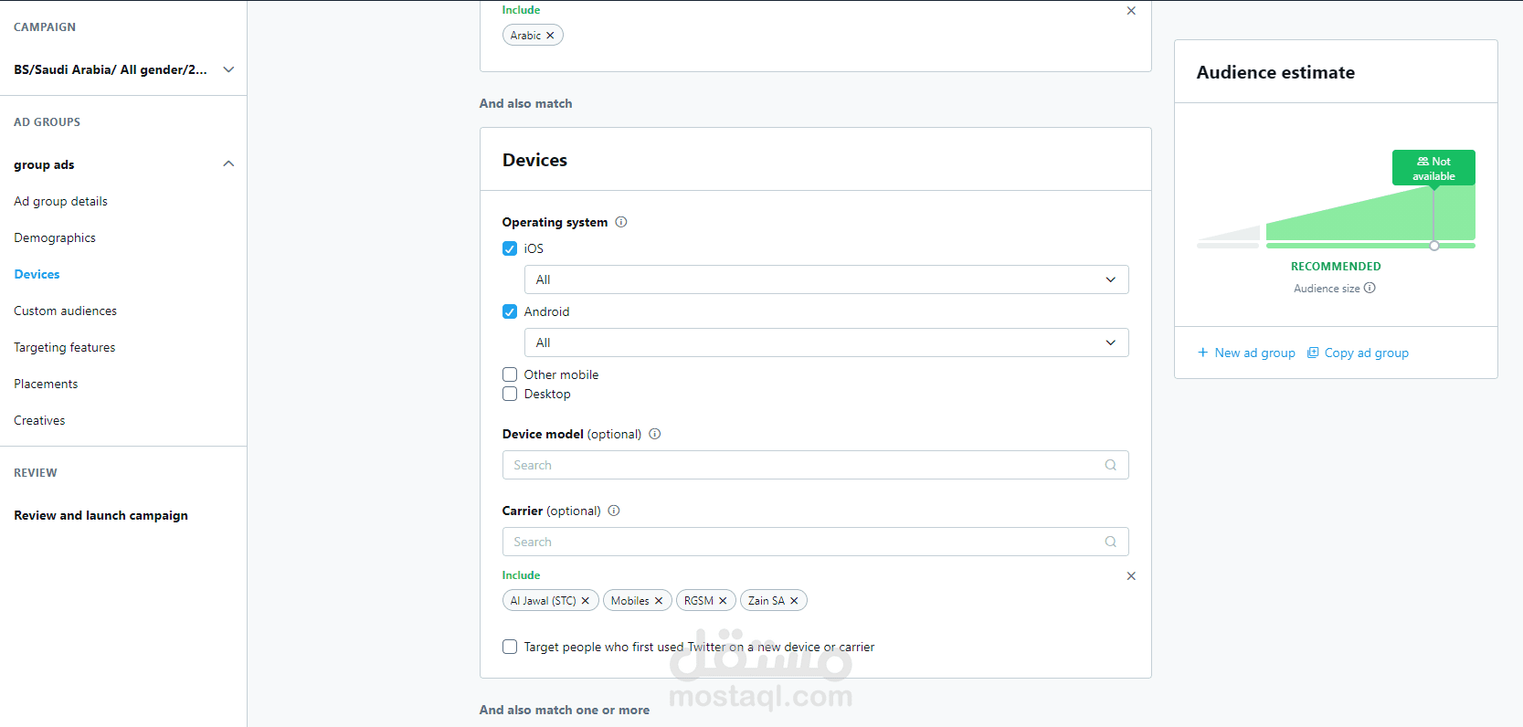Collapse the group ads section chevron
The width and height of the screenshot is (1523, 727).
click(x=228, y=164)
